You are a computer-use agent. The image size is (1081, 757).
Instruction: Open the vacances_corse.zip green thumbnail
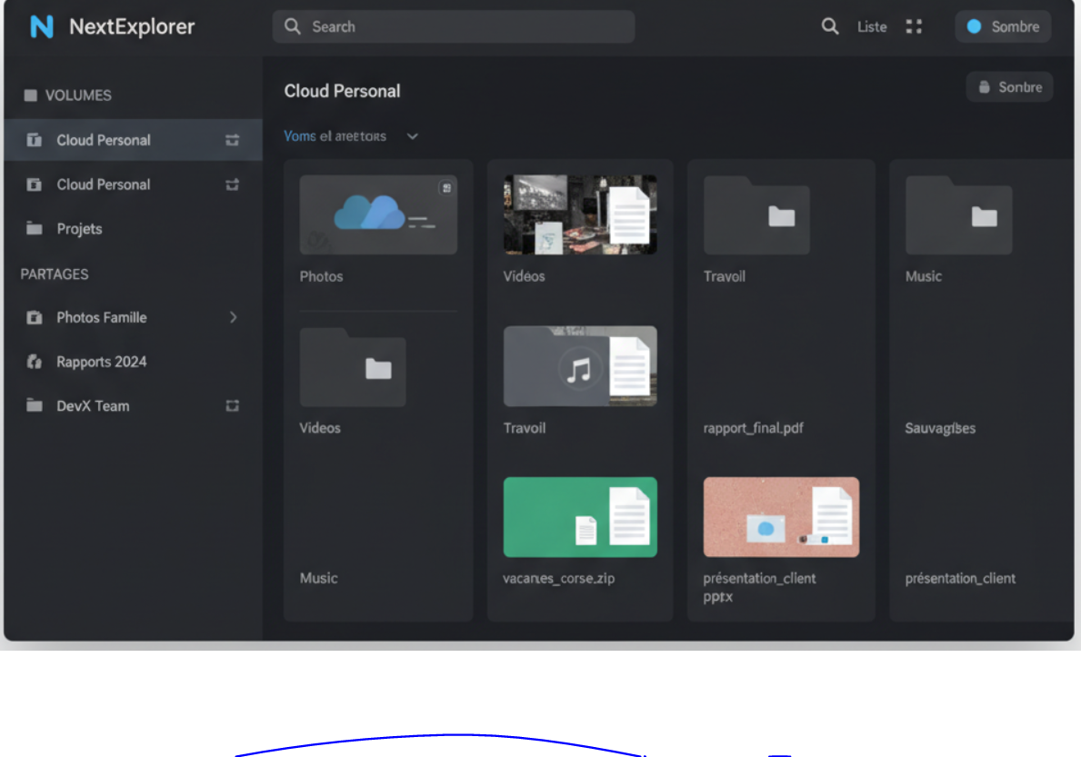point(580,517)
